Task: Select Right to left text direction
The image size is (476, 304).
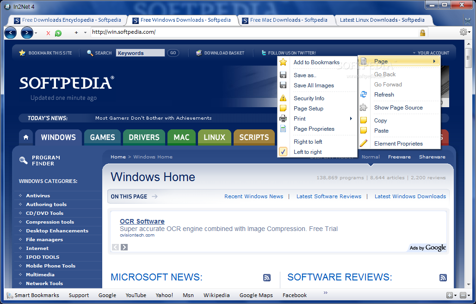Action: coord(317,141)
